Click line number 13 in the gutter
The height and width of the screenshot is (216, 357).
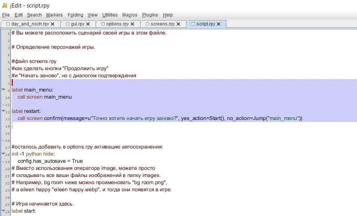8,119
